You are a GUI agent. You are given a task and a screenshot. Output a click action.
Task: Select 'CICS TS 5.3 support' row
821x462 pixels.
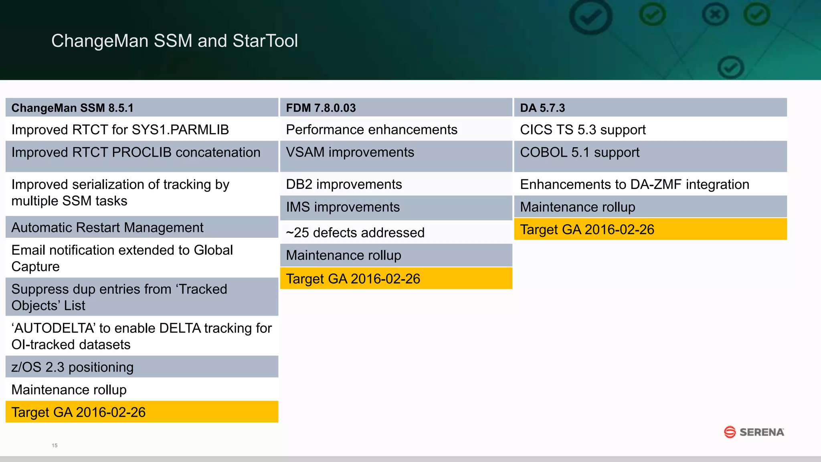[x=650, y=129]
